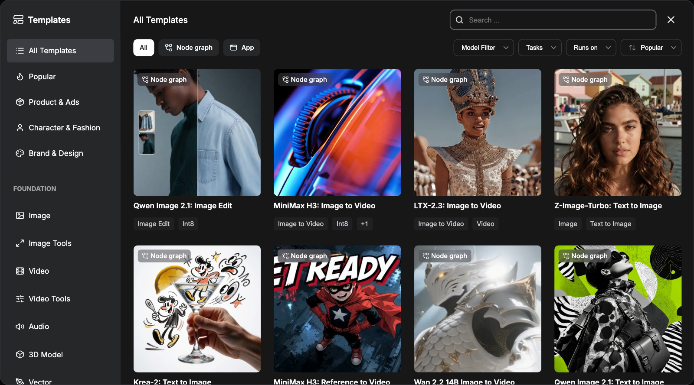
Task: Click the Int8 tag under Qwen Image 2.1
Action: (188, 224)
